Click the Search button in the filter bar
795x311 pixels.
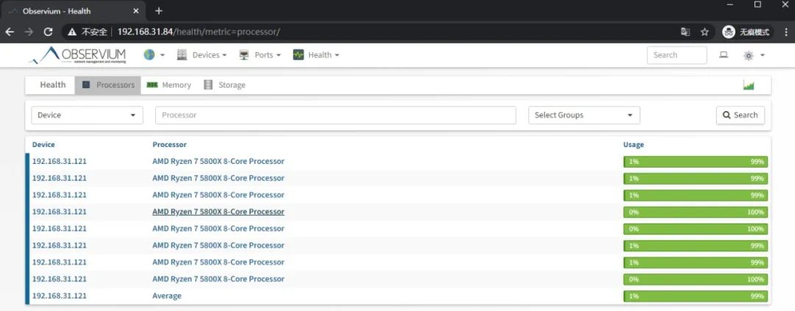pos(740,115)
